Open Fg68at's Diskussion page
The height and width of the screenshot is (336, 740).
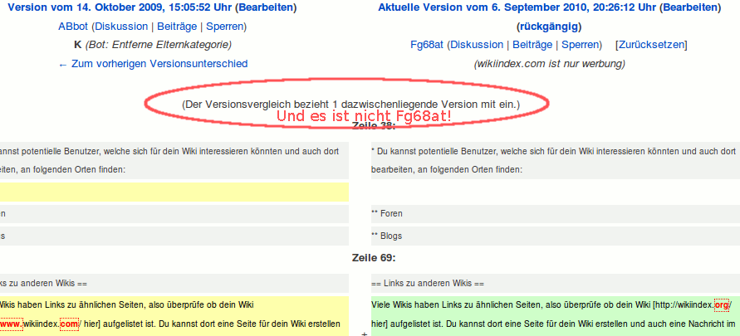[477, 45]
